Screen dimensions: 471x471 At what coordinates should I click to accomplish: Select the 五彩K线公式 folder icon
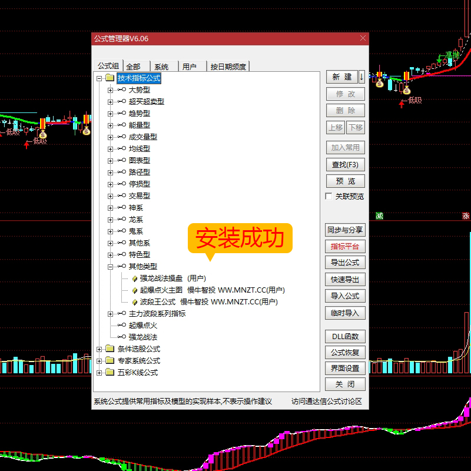[110, 372]
